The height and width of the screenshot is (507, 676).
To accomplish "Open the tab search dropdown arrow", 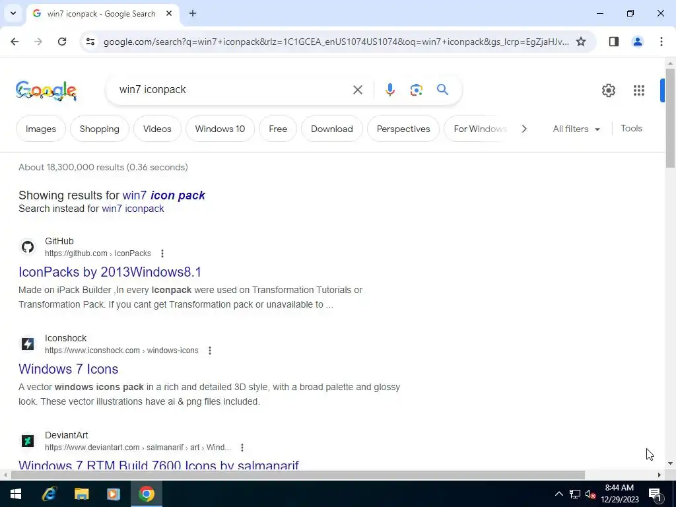I will 13,13.
